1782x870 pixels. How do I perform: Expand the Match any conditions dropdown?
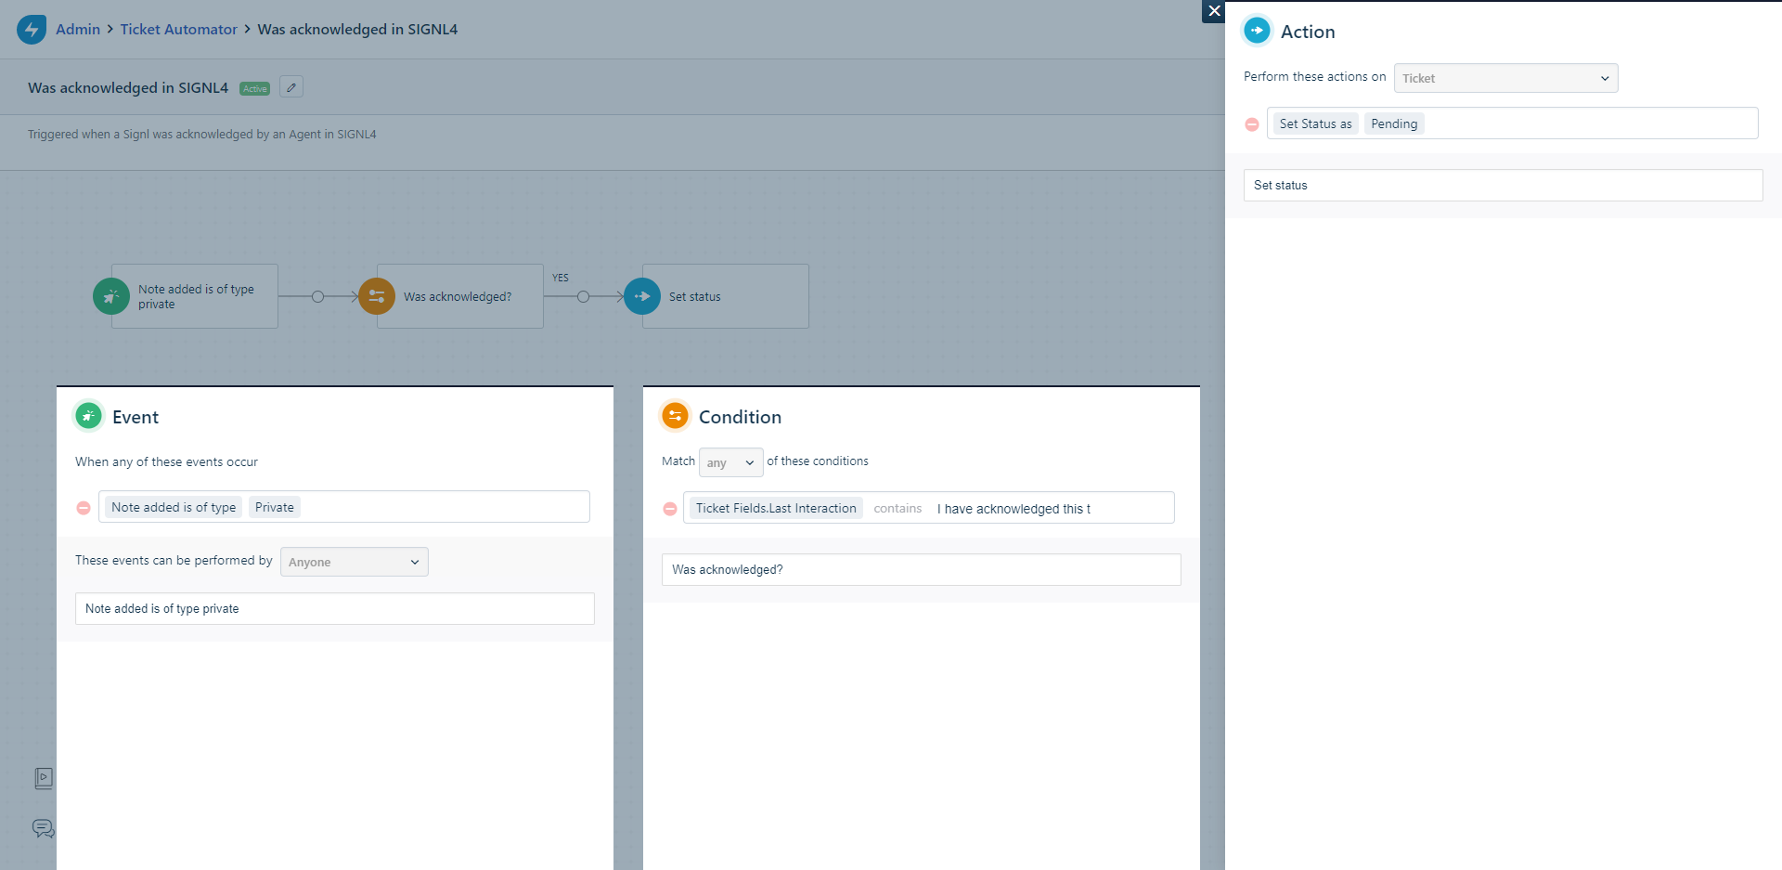[730, 462]
